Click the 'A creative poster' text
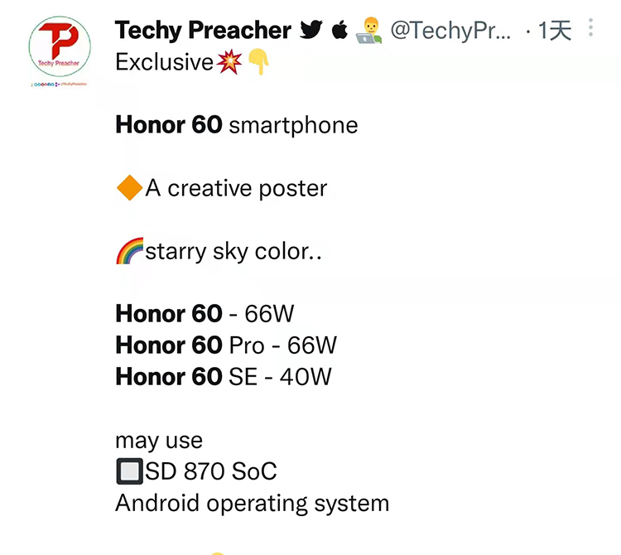Image resolution: width=621 pixels, height=555 pixels. click(x=236, y=188)
